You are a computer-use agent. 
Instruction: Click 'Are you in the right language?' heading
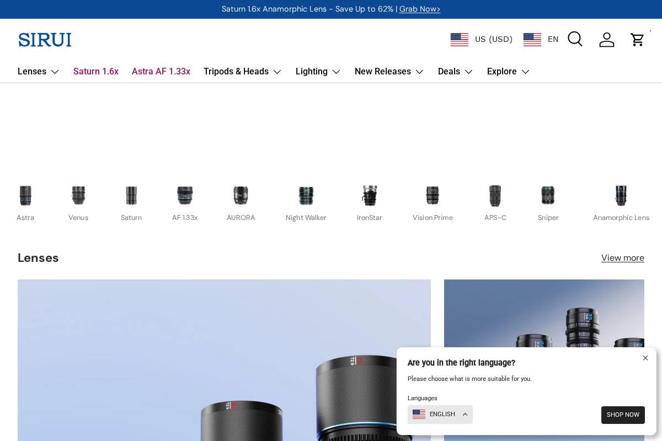[461, 363]
